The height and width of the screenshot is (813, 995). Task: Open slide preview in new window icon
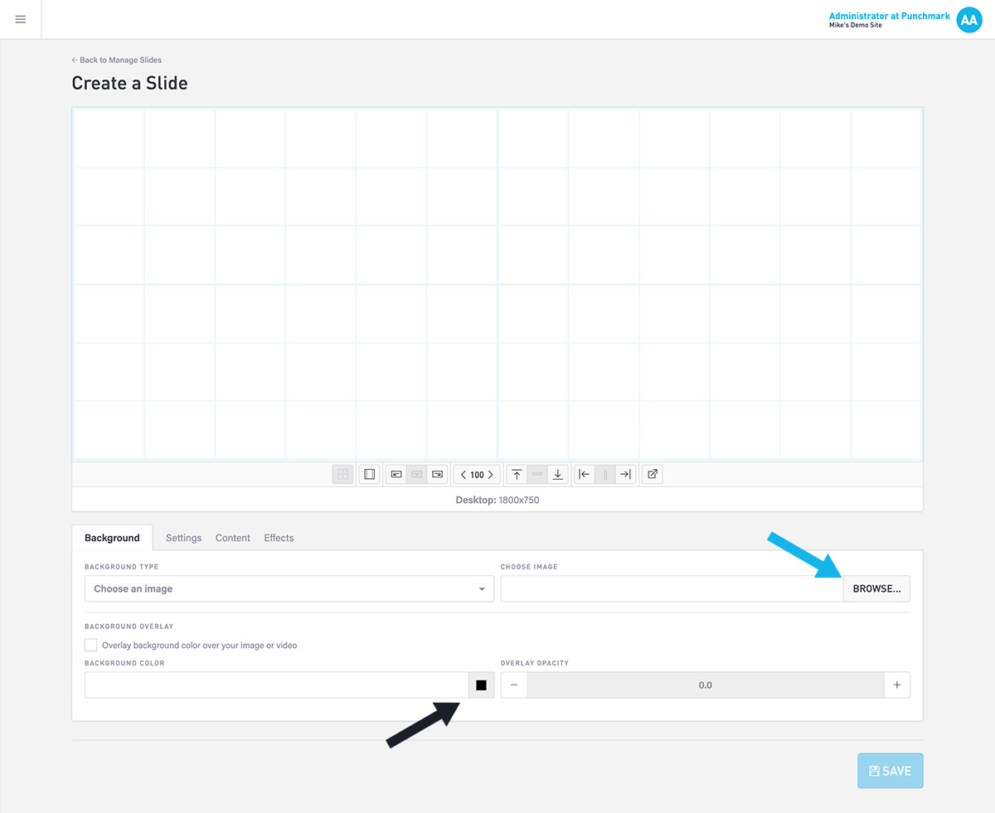pos(653,475)
